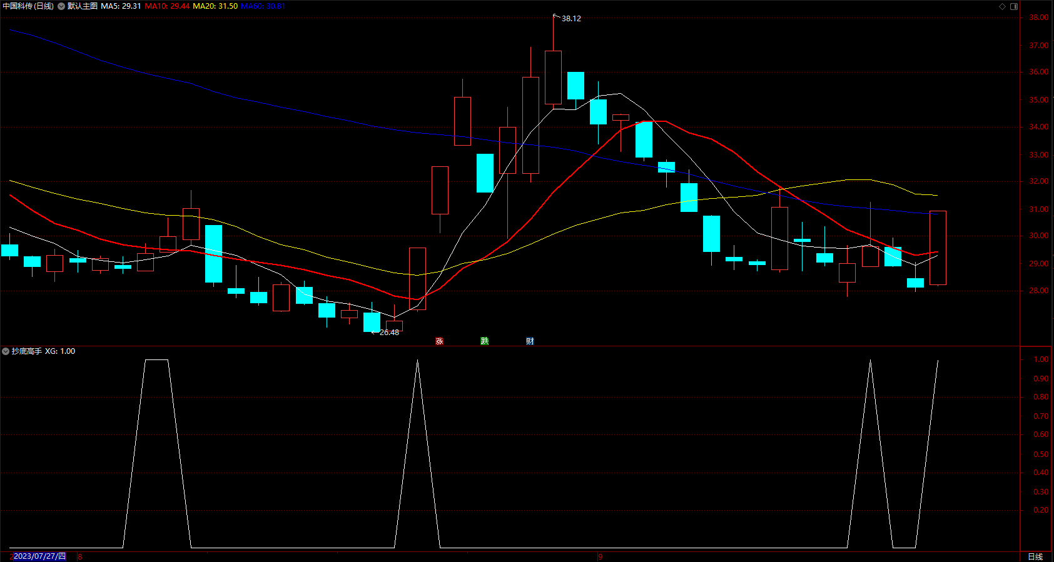This screenshot has height=562, width=1054.
Task: Select the MA5: 29.31 indicator value
Action: [121, 6]
